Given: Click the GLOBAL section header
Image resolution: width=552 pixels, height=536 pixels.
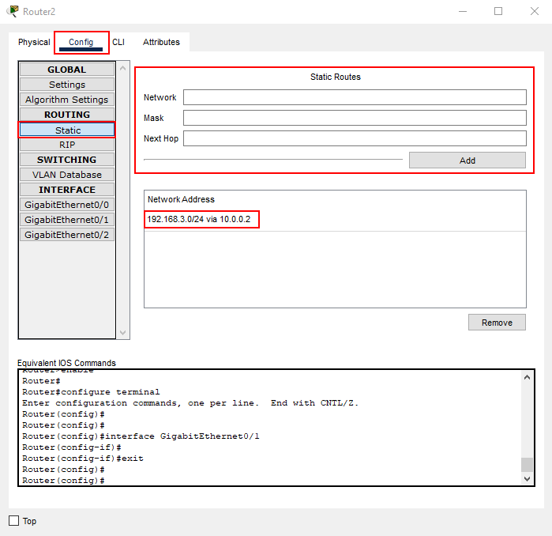Looking at the screenshot, I should pos(67,70).
